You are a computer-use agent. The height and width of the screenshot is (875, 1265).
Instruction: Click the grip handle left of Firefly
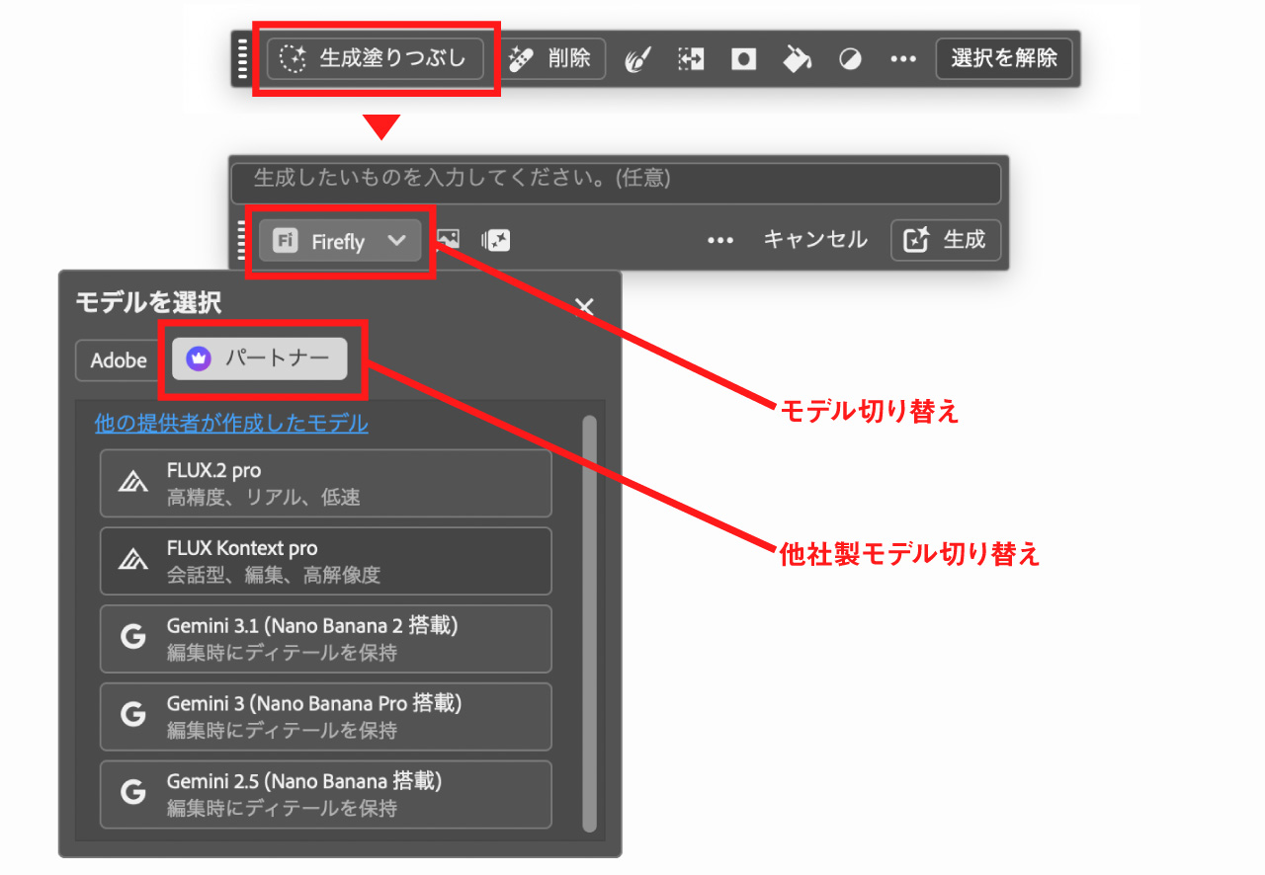coord(242,241)
